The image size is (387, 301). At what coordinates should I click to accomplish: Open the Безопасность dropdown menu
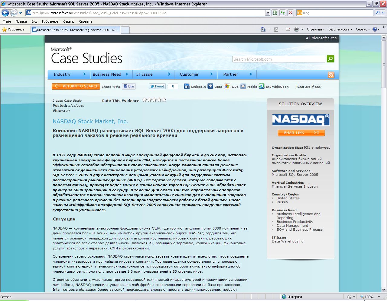(x=340, y=29)
